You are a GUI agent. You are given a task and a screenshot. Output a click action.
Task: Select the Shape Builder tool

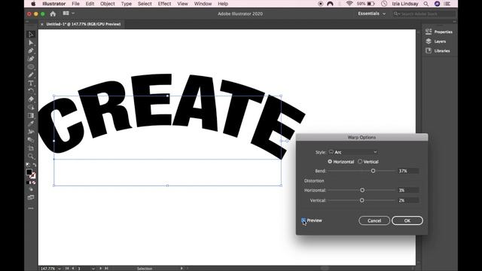pyautogui.click(x=31, y=108)
